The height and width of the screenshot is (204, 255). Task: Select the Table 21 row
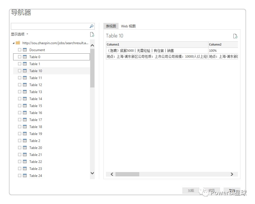coord(51,154)
